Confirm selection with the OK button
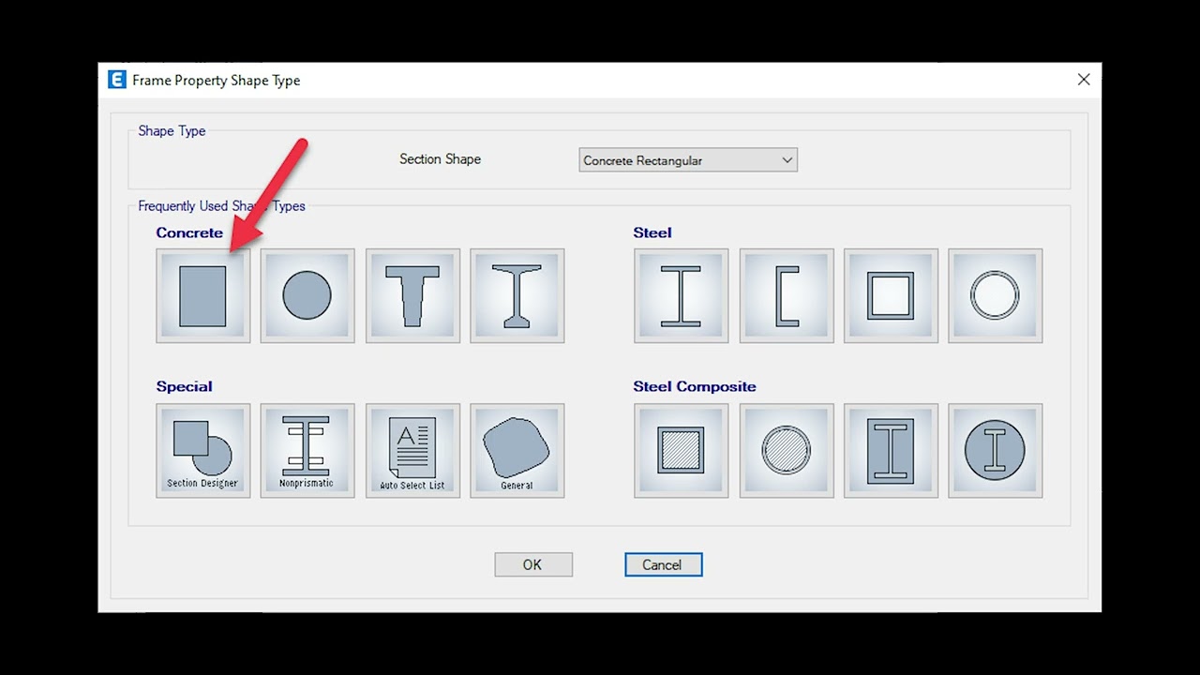Image resolution: width=1200 pixels, height=675 pixels. [533, 564]
